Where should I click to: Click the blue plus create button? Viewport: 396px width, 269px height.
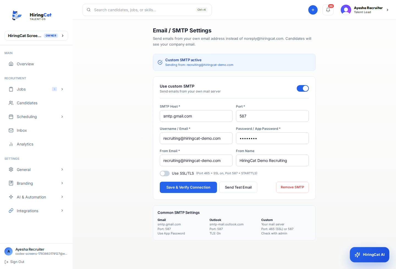coord(313,10)
